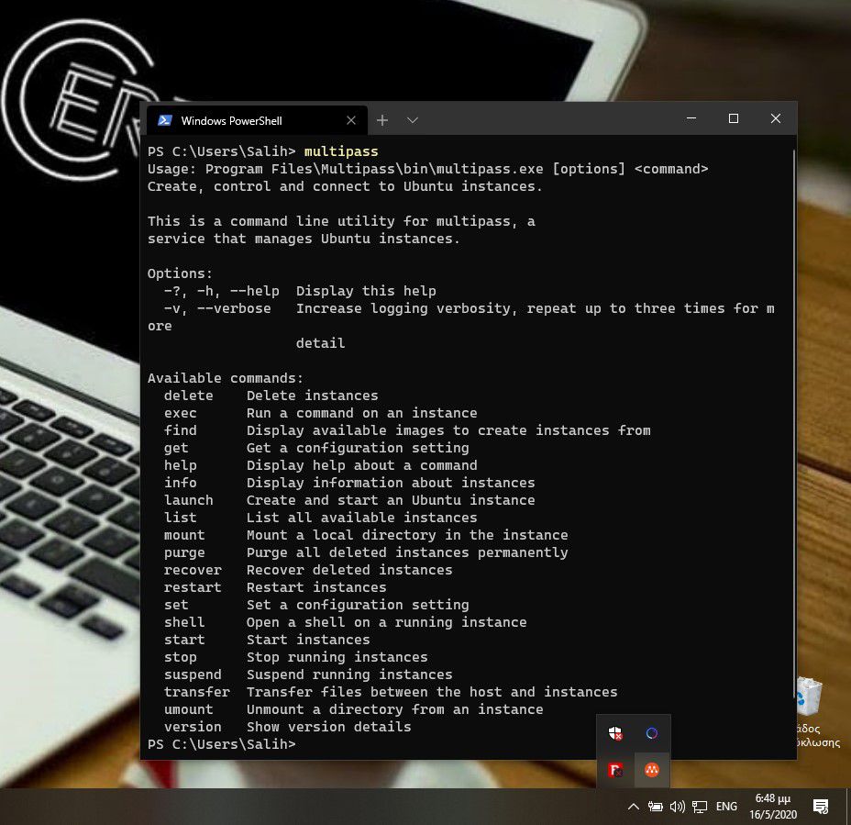Click the 'purge' command row
851x825 pixels.
coord(366,552)
